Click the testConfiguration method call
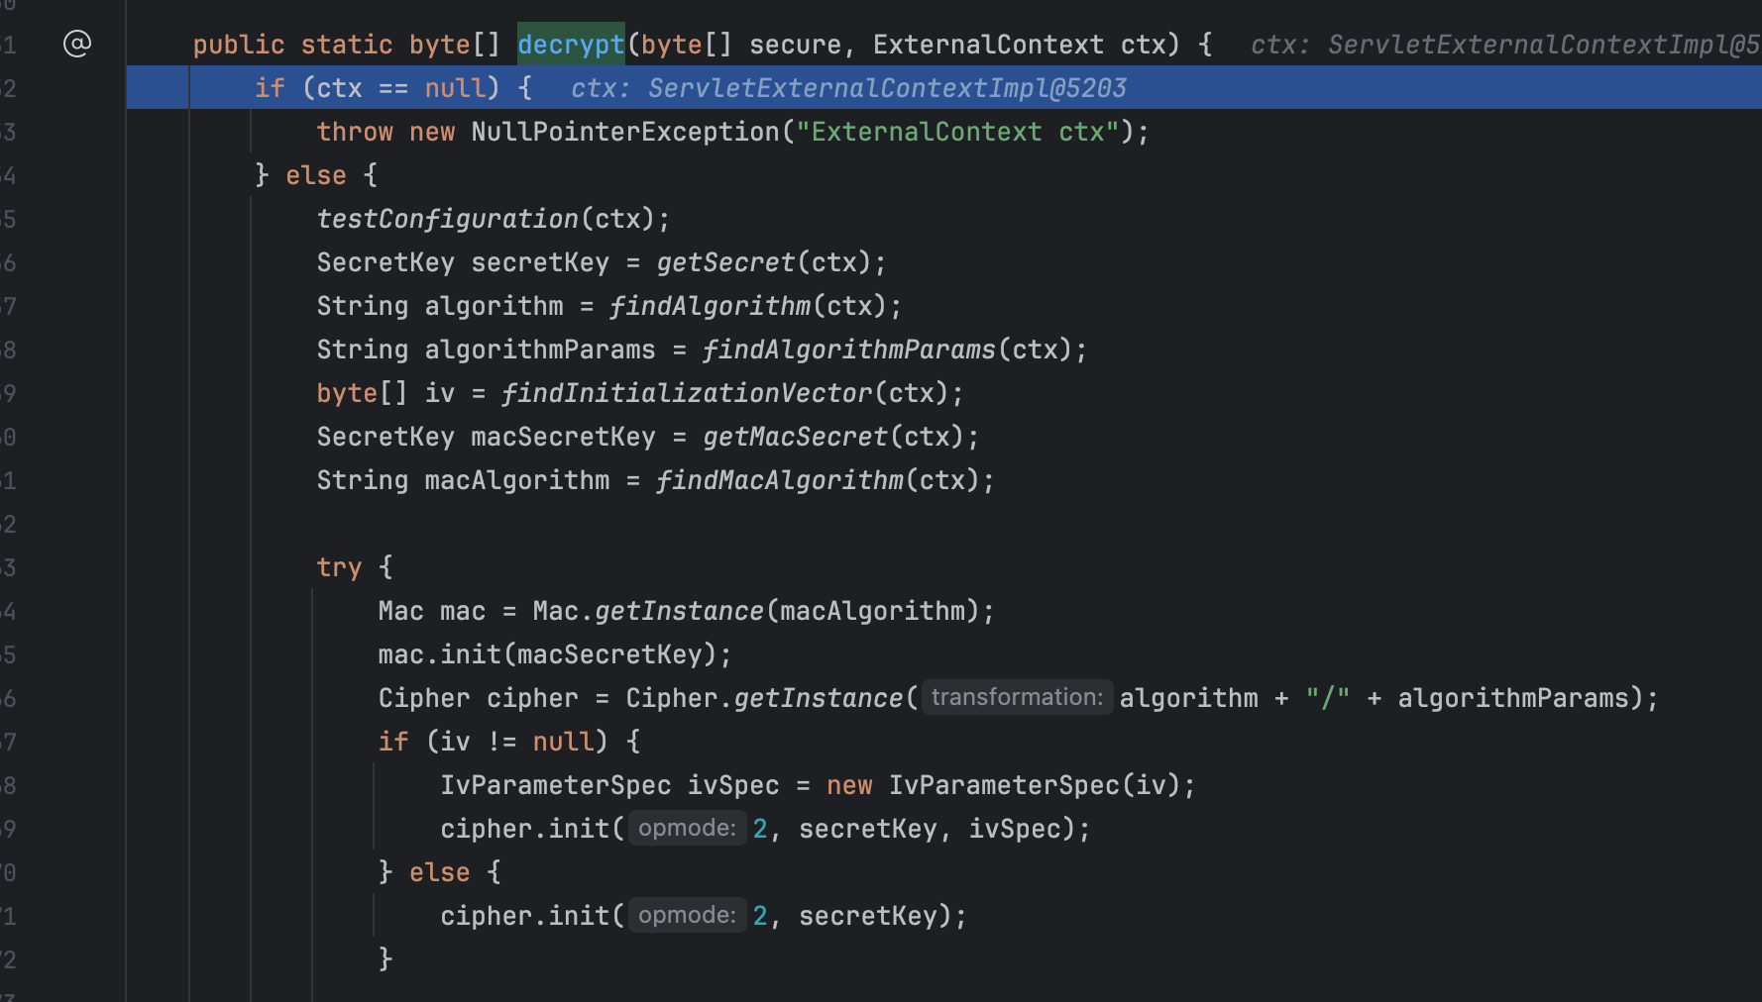 pyautogui.click(x=447, y=219)
